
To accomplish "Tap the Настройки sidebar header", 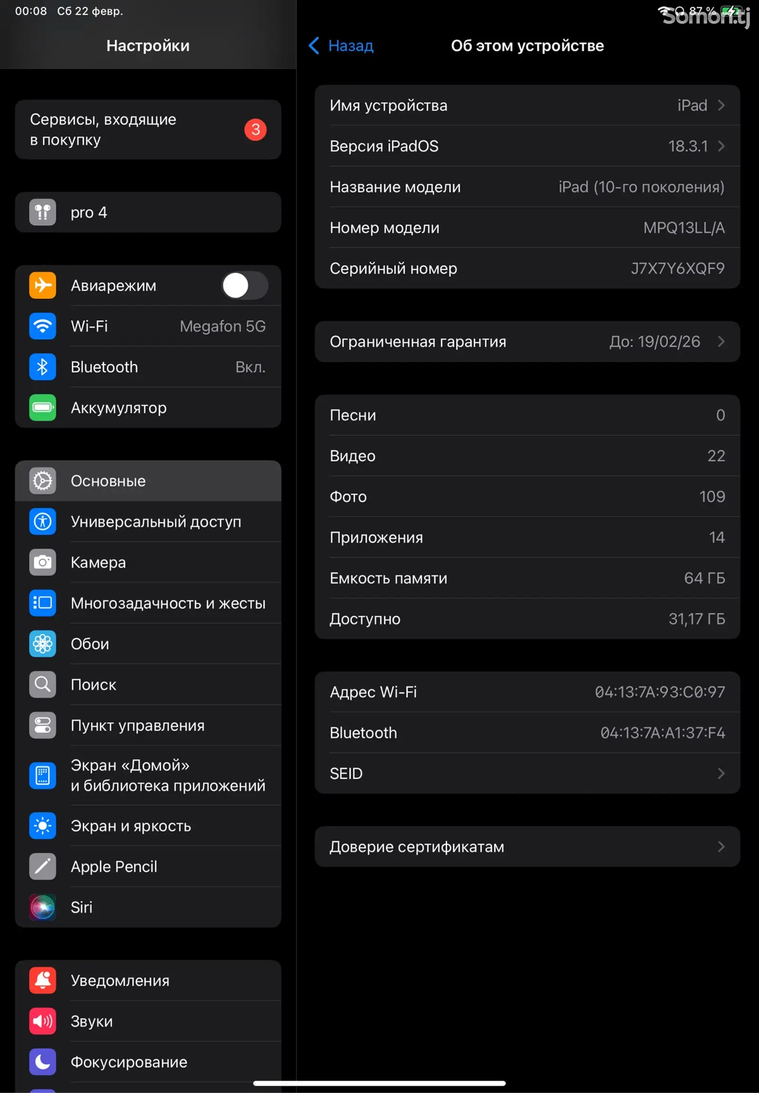I will click(148, 46).
